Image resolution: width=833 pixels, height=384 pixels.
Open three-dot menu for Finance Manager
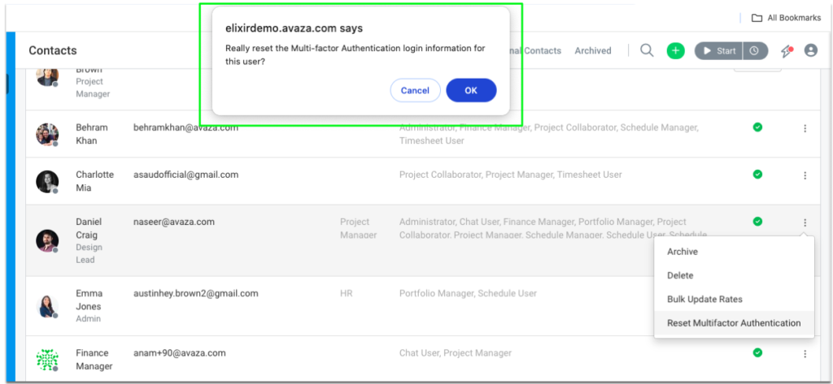coord(805,354)
